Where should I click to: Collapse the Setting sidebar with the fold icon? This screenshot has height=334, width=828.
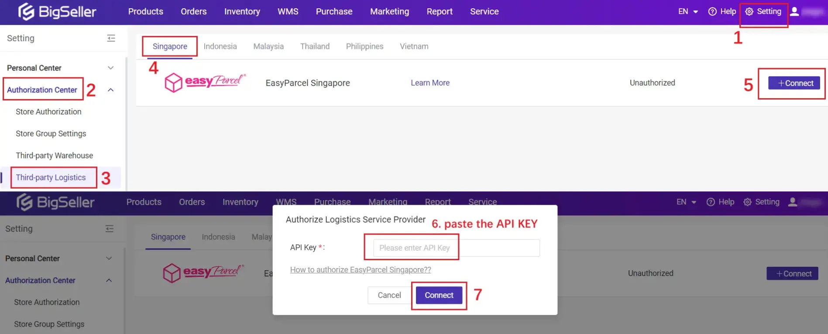point(111,38)
